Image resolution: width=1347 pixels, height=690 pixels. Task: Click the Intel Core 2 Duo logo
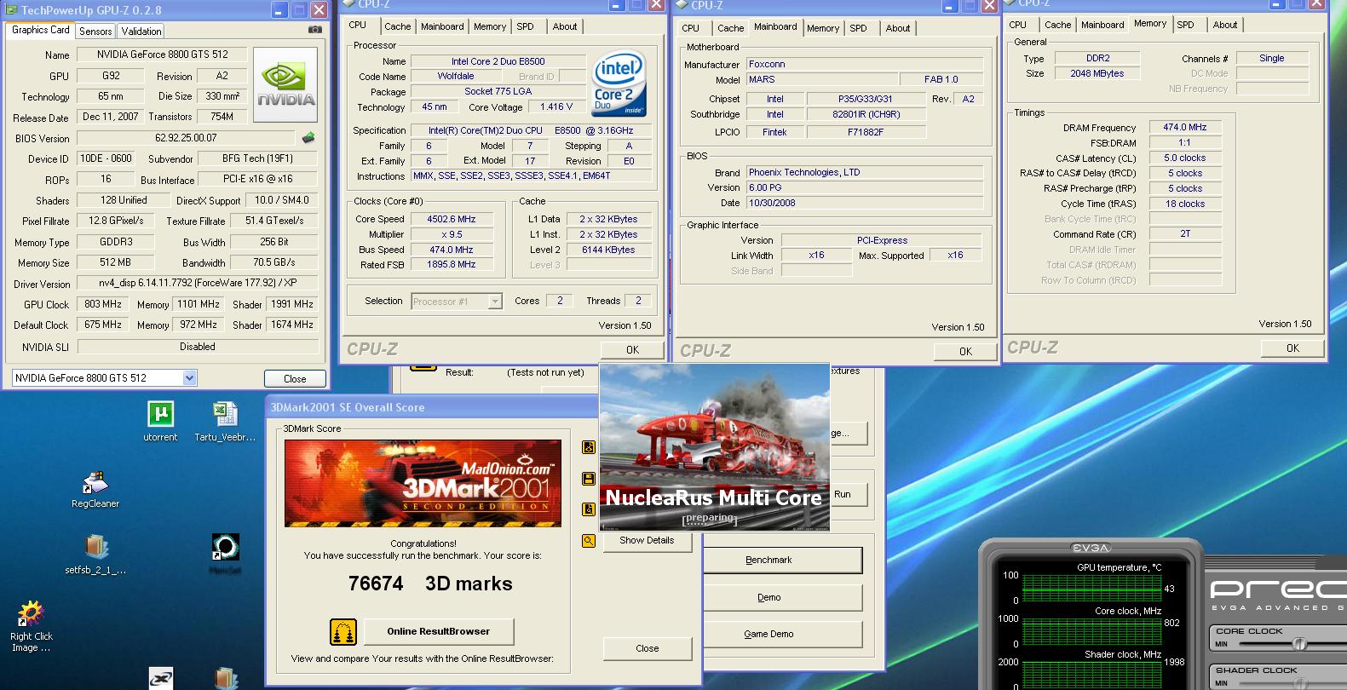pos(619,85)
